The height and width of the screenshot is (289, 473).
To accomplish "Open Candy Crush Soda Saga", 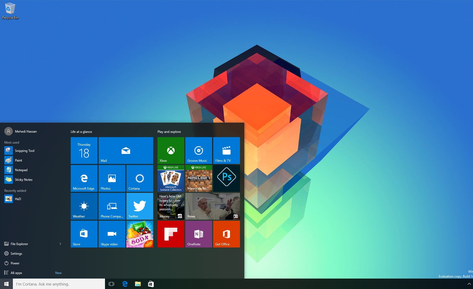I will click(140, 234).
